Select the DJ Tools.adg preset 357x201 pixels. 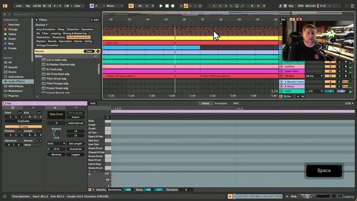coord(54,69)
